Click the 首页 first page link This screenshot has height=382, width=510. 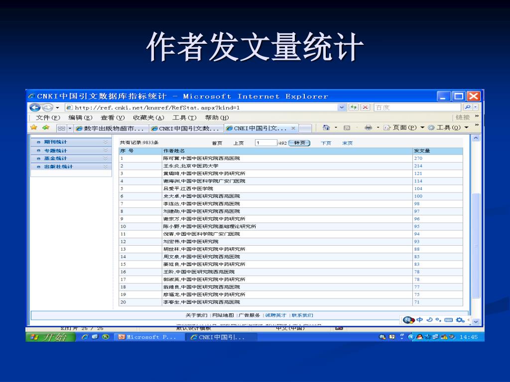tap(217, 143)
